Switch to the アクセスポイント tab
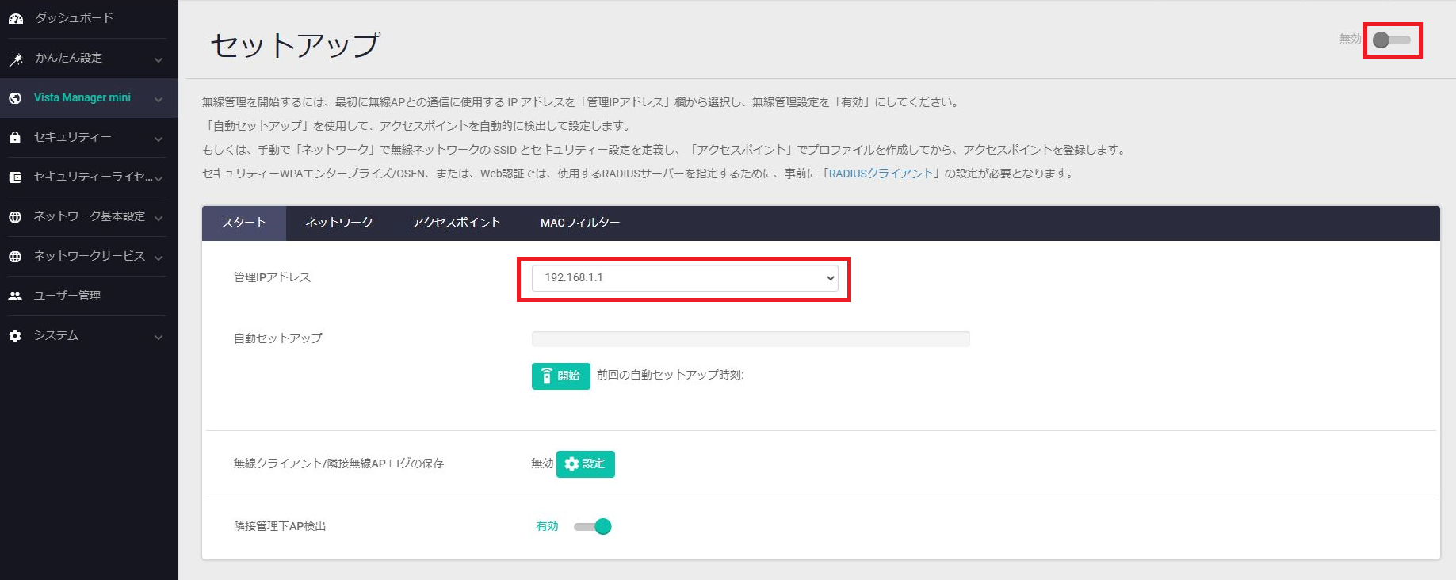Image resolution: width=1456 pixels, height=580 pixels. [x=456, y=223]
